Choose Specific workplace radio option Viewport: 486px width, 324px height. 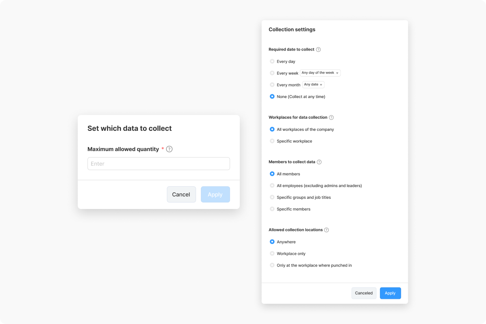point(272,141)
